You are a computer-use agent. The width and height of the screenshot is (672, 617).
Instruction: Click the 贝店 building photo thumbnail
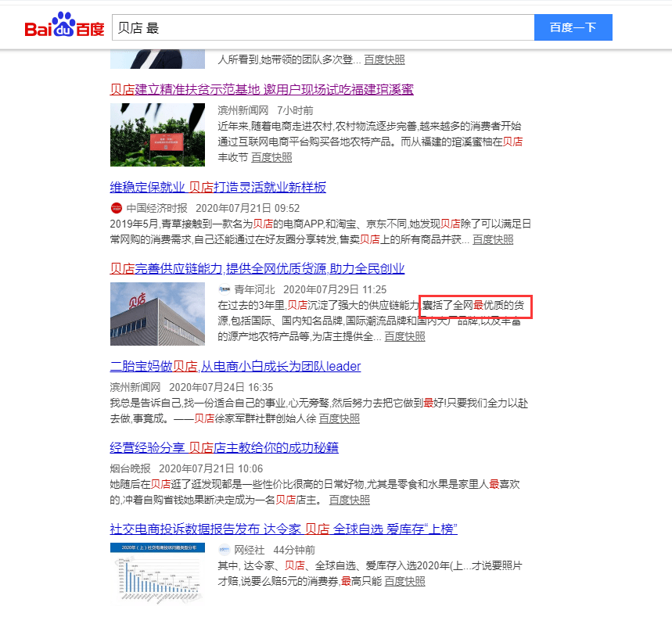[156, 314]
